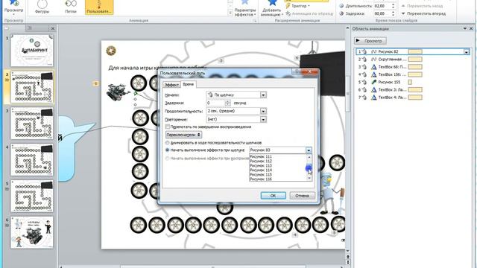Open slide 6 thumbnail
Screen dimensions: 477x268
point(31,232)
